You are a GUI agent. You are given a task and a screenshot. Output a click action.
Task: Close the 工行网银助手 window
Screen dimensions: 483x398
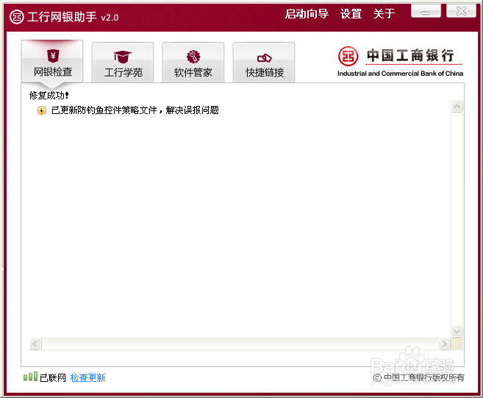[x=461, y=11]
